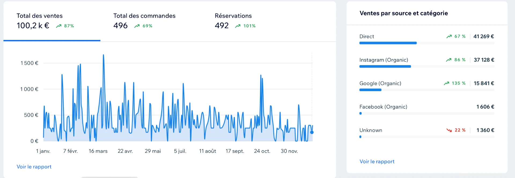
Task: Click Google (Organic) 135 % trend arrow
Action: pos(446,83)
